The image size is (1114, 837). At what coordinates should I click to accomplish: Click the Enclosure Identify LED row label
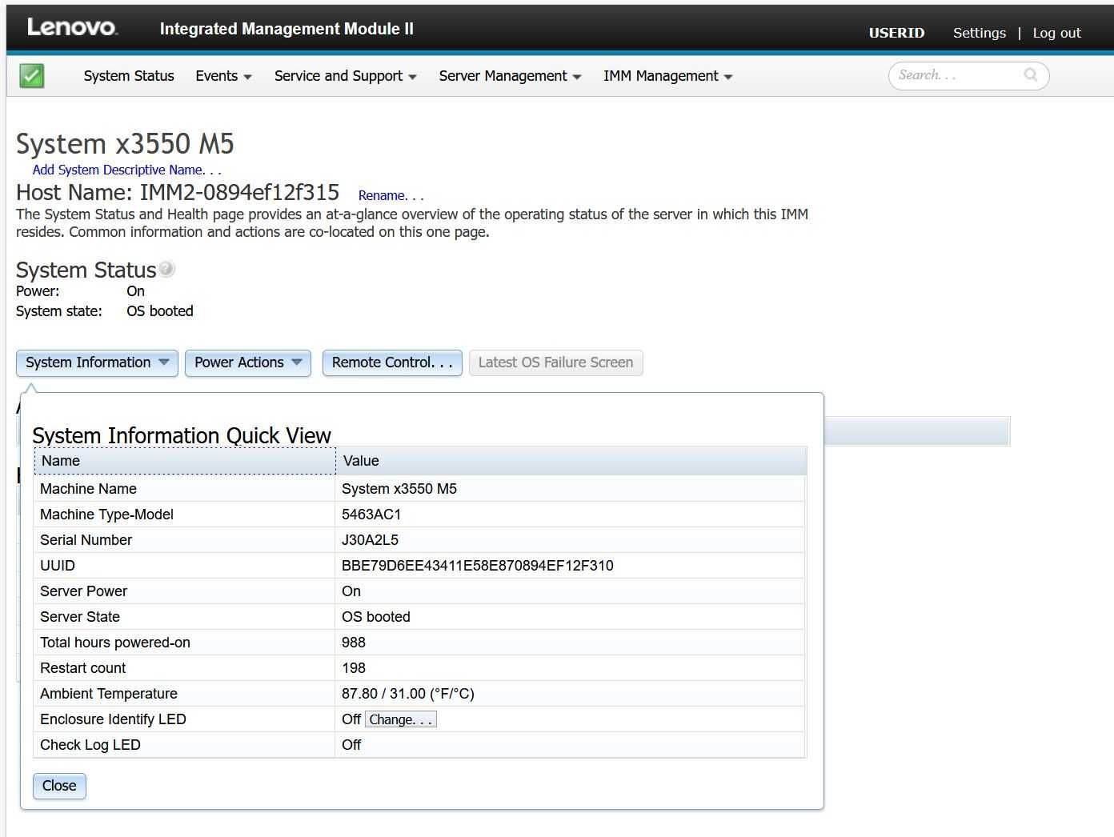point(113,719)
